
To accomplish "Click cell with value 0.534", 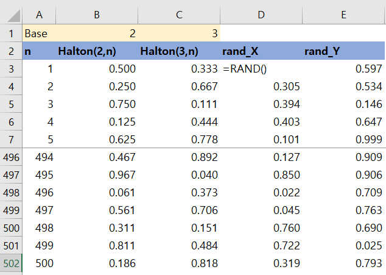I will pyautogui.click(x=343, y=87).
